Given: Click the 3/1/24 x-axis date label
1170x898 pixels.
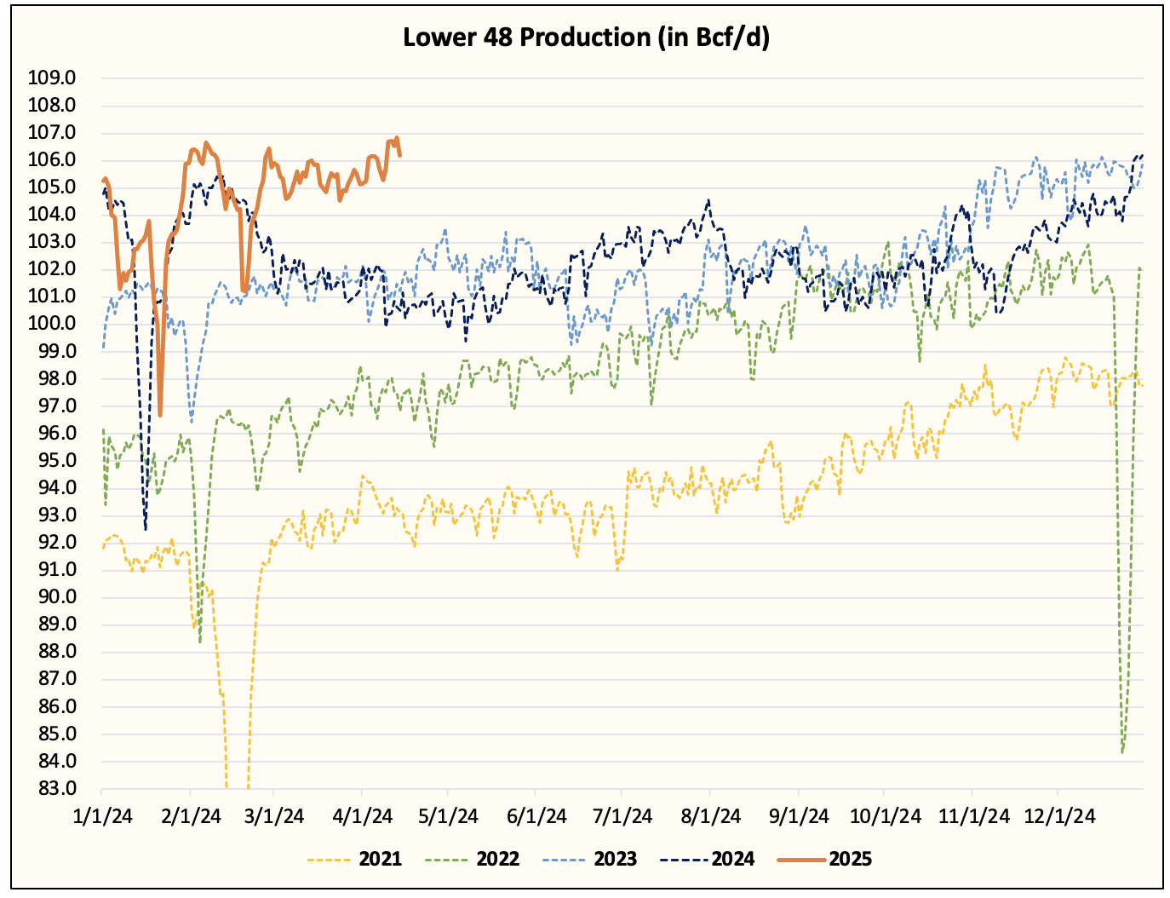Looking at the screenshot, I should pyautogui.click(x=274, y=815).
